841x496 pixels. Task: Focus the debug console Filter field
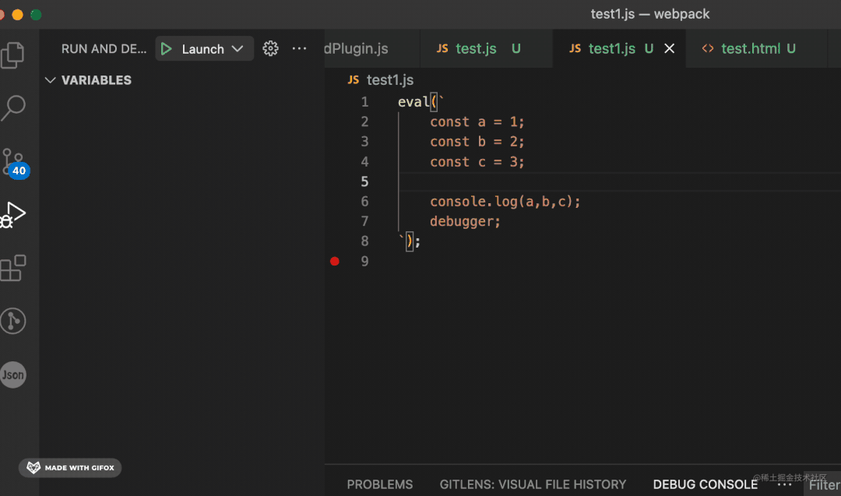coord(823,484)
